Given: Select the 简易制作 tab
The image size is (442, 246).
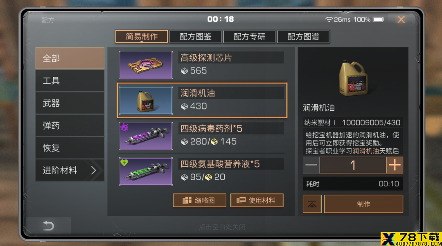Looking at the screenshot, I should [142, 37].
